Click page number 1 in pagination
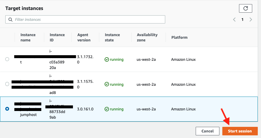This screenshot has height=138, width=261. click(243, 20)
